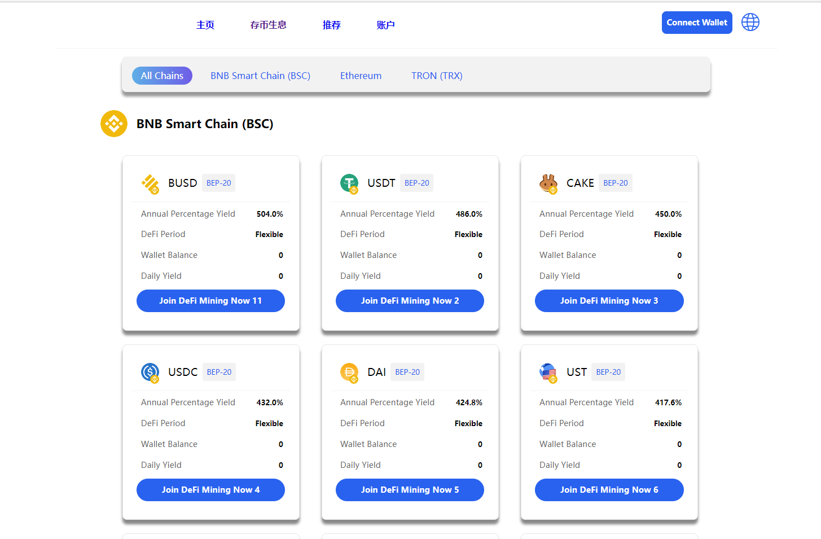Click Daily Yield label on UST card
This screenshot has height=539, width=821.
coord(560,465)
